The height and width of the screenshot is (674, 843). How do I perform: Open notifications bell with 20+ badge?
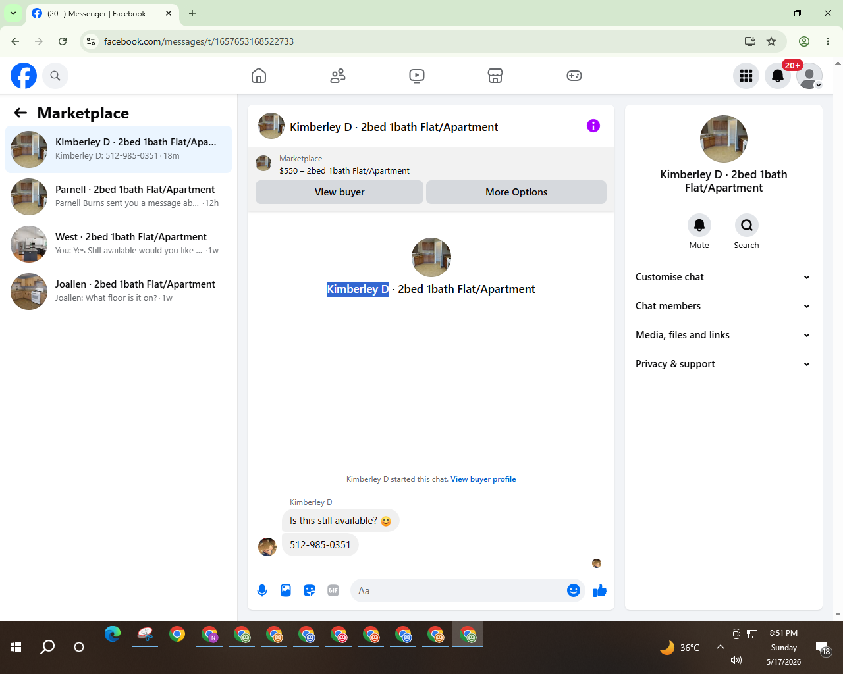coord(778,76)
